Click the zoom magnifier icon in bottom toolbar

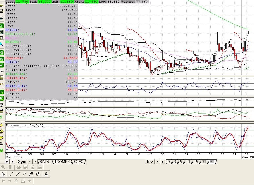click(3, 167)
